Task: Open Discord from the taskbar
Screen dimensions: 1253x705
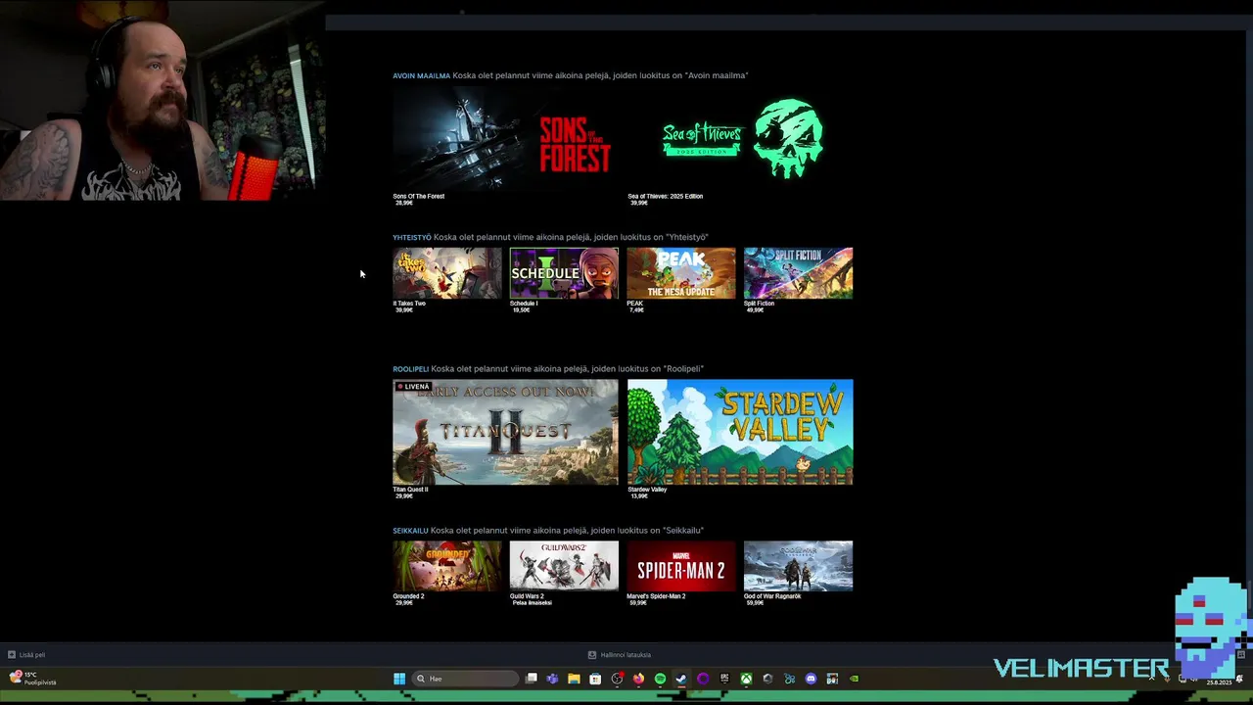Action: 811,679
